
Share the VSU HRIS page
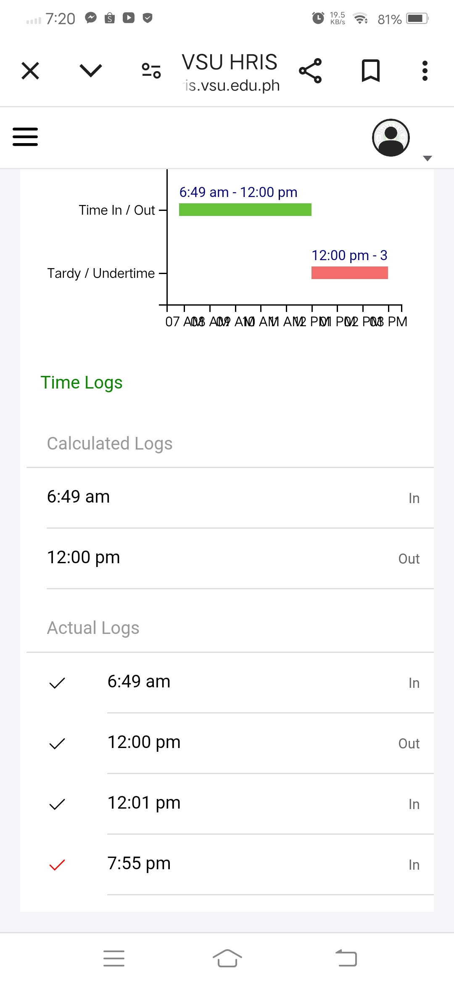coord(310,71)
